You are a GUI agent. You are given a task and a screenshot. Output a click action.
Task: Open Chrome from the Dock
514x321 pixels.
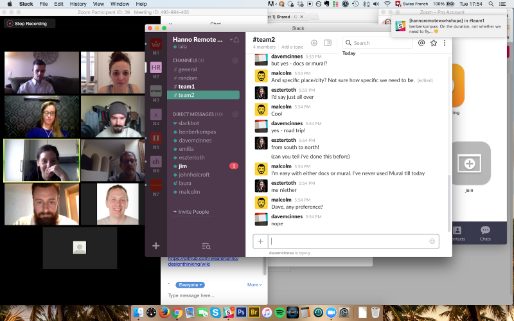tap(177, 312)
